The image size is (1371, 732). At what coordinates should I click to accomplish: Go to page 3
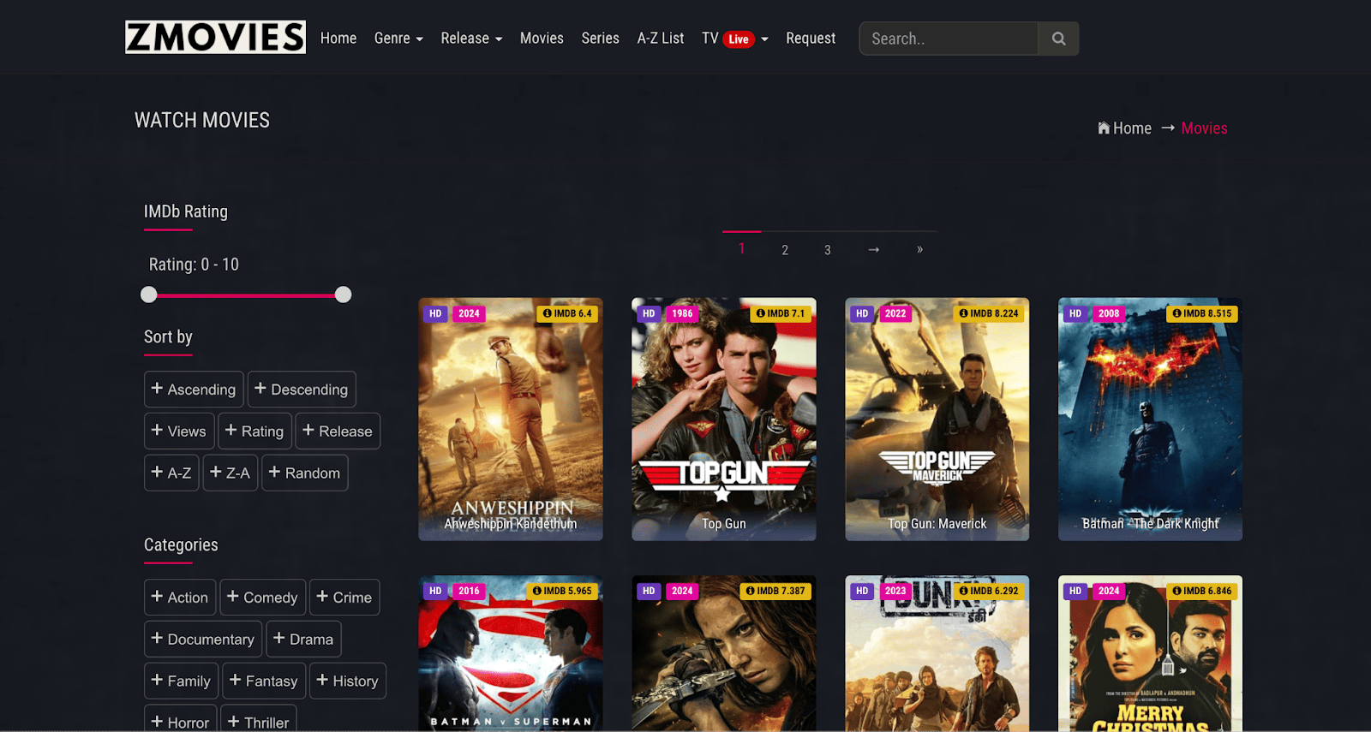click(828, 250)
